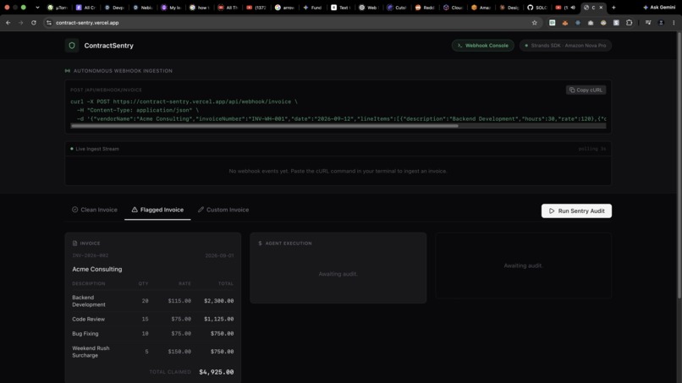The height and width of the screenshot is (383, 682).
Task: Click the Agent Execution icon
Action: (260, 243)
